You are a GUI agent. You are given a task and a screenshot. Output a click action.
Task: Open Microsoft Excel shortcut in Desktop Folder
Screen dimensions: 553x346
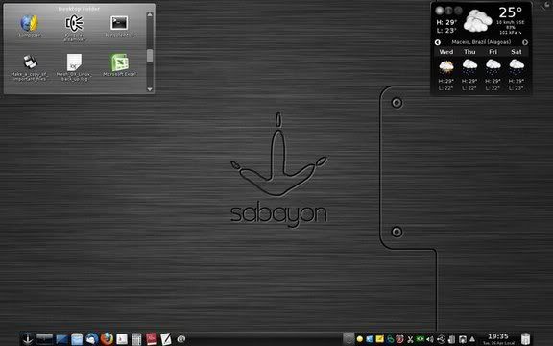coord(120,62)
